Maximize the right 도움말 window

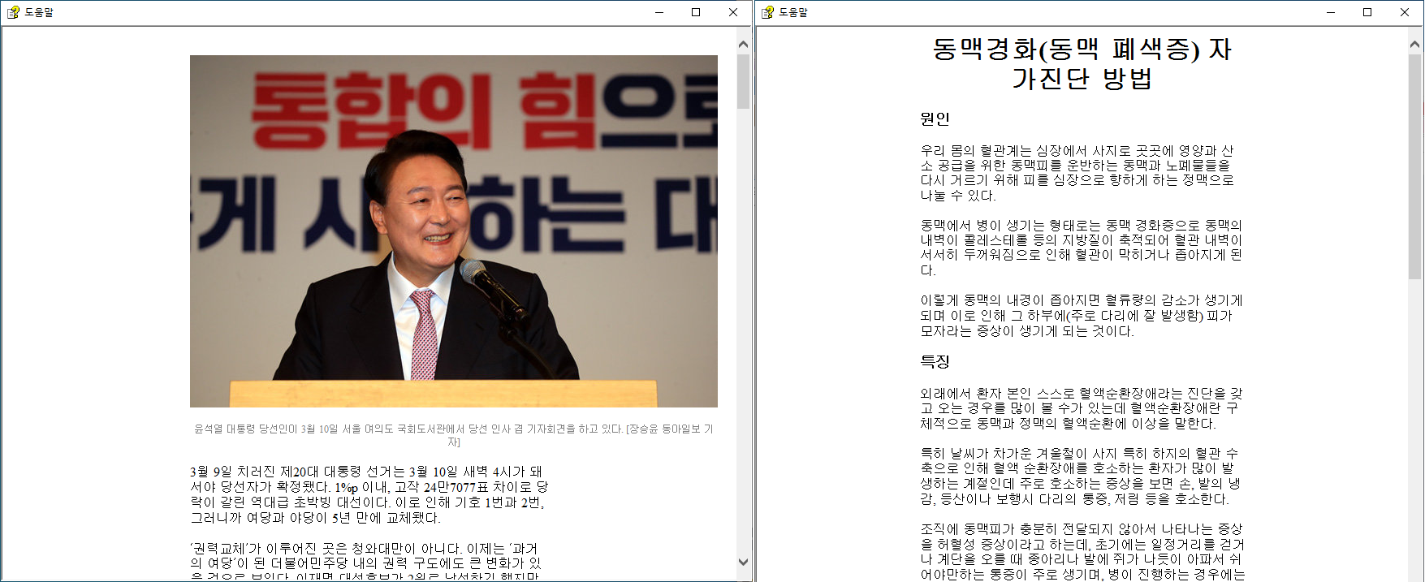pyautogui.click(x=1367, y=12)
